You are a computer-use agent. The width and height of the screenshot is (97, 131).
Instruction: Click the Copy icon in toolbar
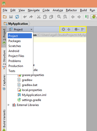[x=45, y=17]
